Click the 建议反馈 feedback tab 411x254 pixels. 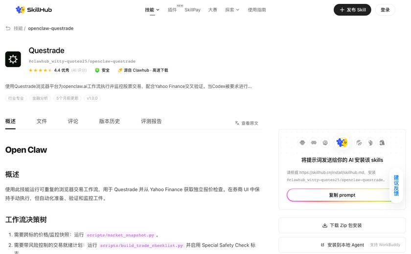396,186
